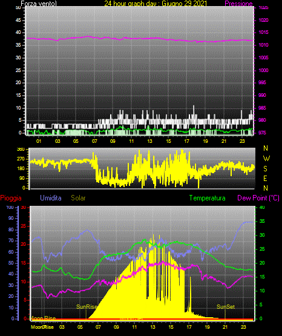Click the SunSet marker text
Screen dimensions: 282x336
tap(226, 307)
